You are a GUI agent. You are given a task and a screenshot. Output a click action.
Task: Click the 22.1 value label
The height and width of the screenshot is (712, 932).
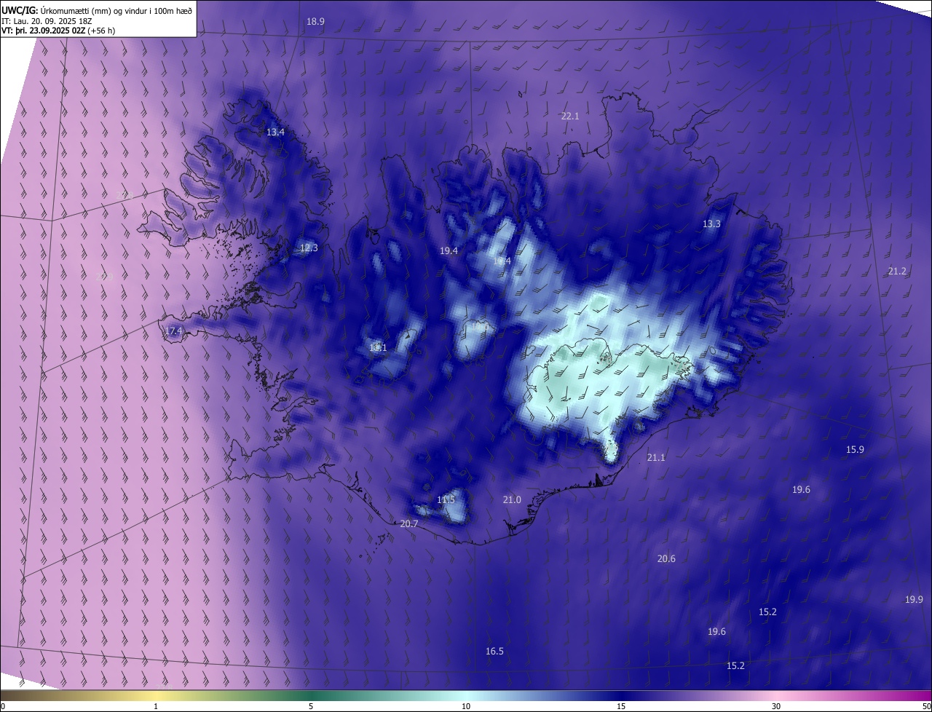pyautogui.click(x=569, y=116)
